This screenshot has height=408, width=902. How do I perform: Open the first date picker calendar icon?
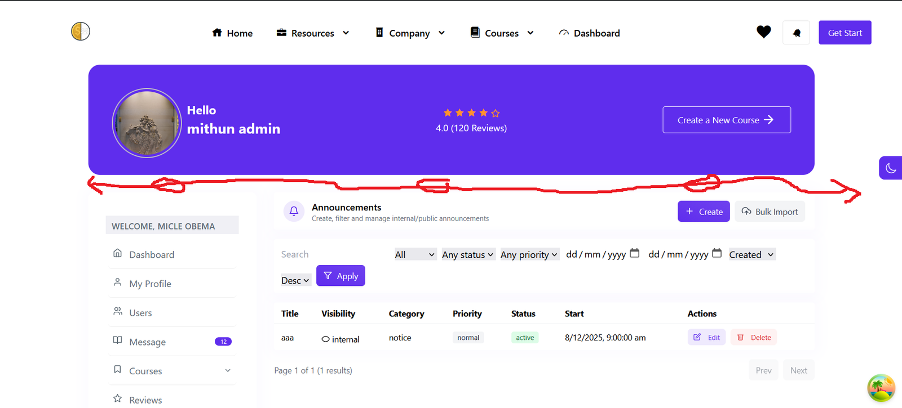coord(634,253)
